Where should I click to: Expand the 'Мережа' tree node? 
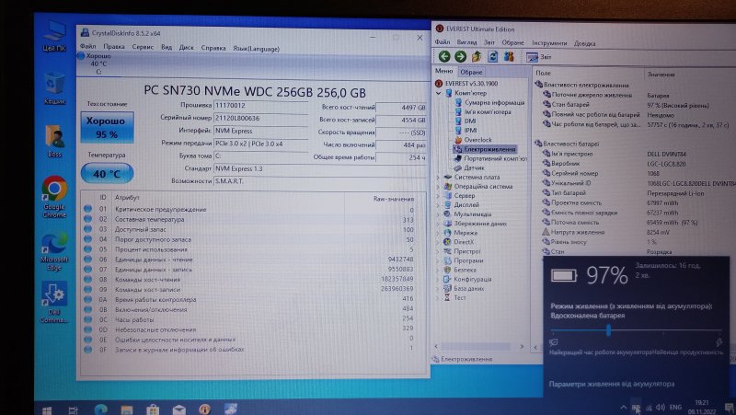coord(438,233)
